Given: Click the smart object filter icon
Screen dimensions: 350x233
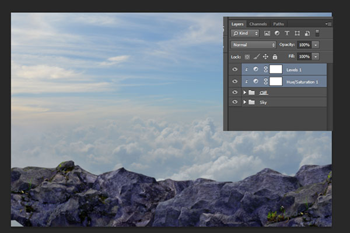Looking at the screenshot, I should (307, 33).
